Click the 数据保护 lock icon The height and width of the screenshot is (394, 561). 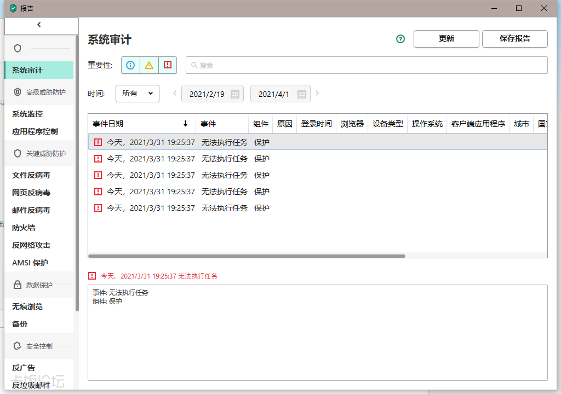pyautogui.click(x=17, y=285)
